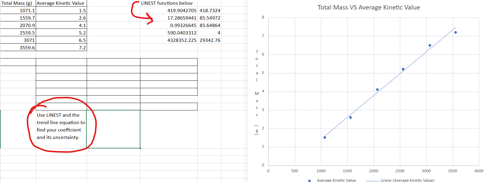The width and height of the screenshot is (489, 182).
Task: Click horizontal axis label 2000
Action: (x=374, y=171)
